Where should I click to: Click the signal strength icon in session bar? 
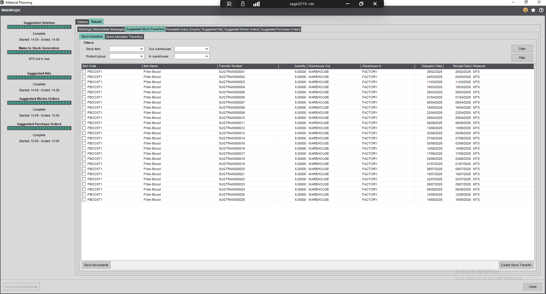click(256, 4)
